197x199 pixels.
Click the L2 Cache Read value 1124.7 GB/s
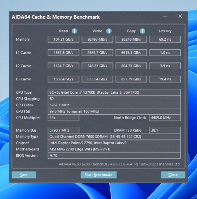pyautogui.click(x=63, y=66)
